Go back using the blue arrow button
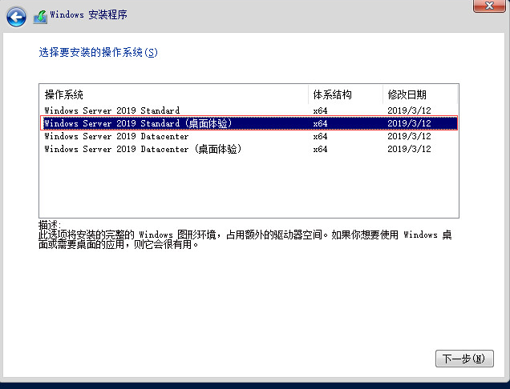The width and height of the screenshot is (510, 389). tap(16, 17)
